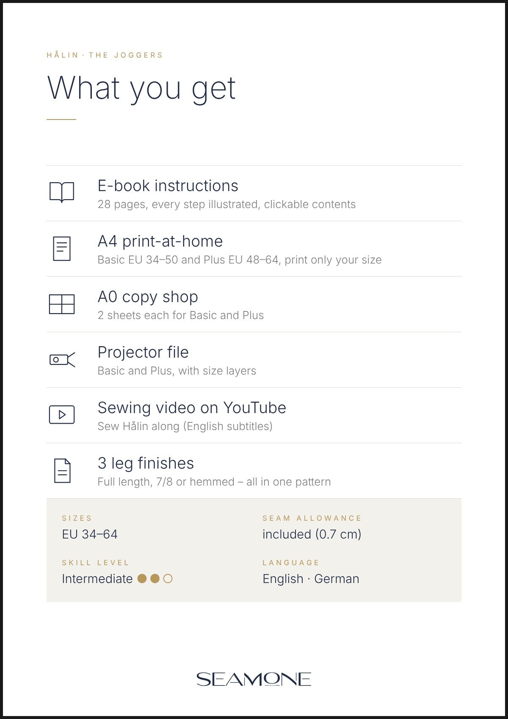Click the What you get title
The height and width of the screenshot is (719, 508).
pos(141,89)
